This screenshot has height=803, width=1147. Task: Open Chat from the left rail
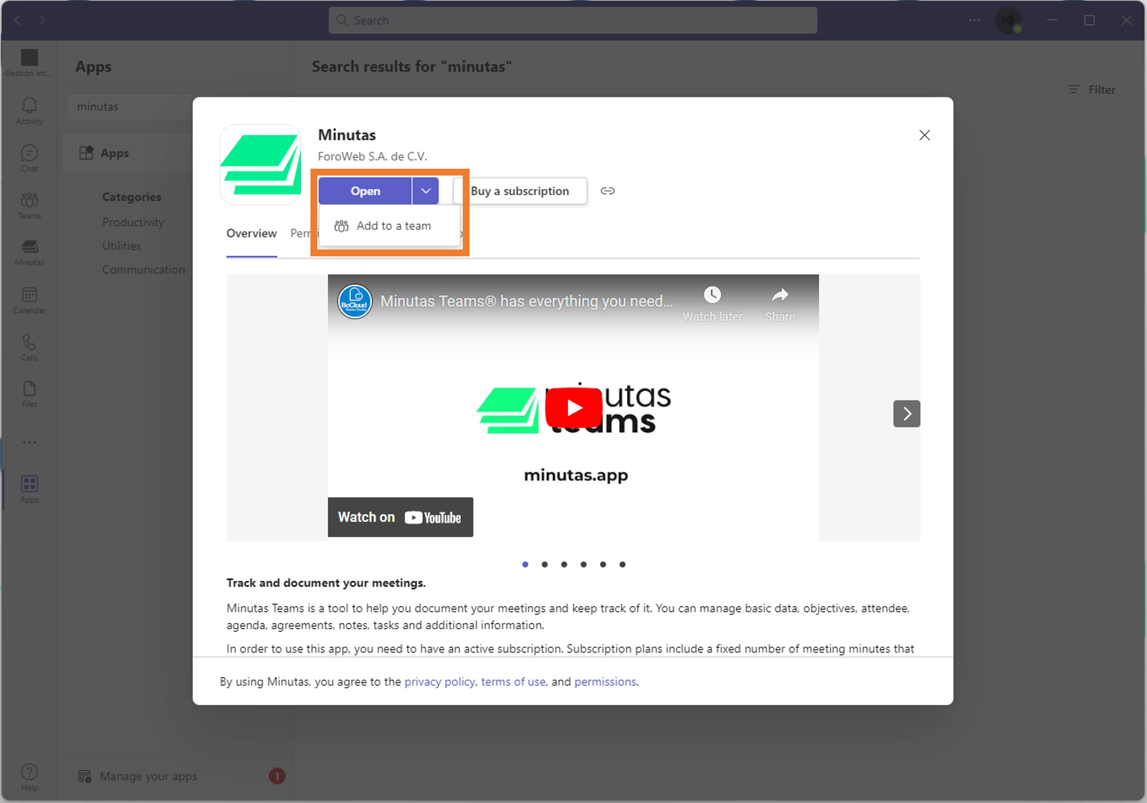coord(29,159)
